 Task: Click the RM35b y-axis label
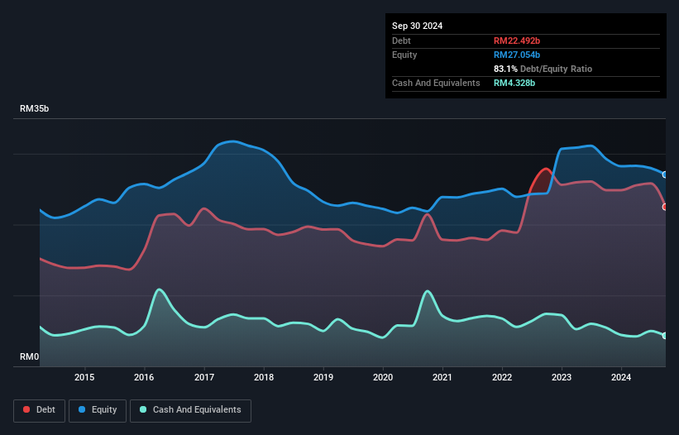pyautogui.click(x=34, y=108)
